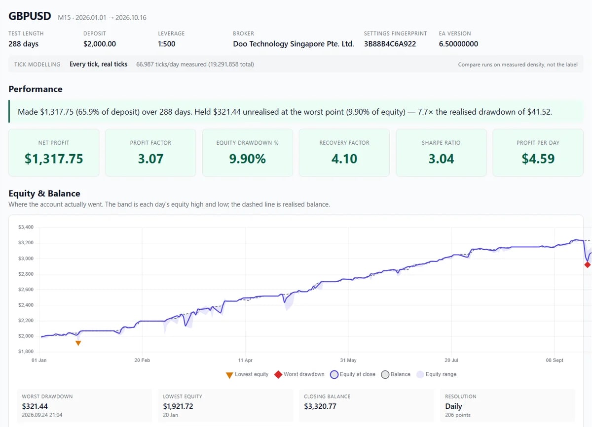Screen dimensions: 592x427
Task: Click the 31 May x-axis label
Action: [x=348, y=361]
